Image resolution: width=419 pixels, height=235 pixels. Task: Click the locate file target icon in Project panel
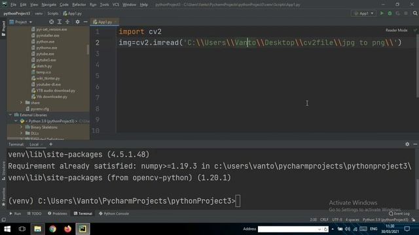[51, 22]
